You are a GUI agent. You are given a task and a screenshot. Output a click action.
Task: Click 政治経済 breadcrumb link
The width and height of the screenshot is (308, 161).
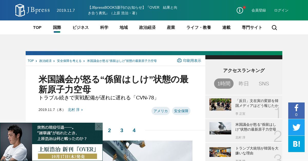[45, 61]
